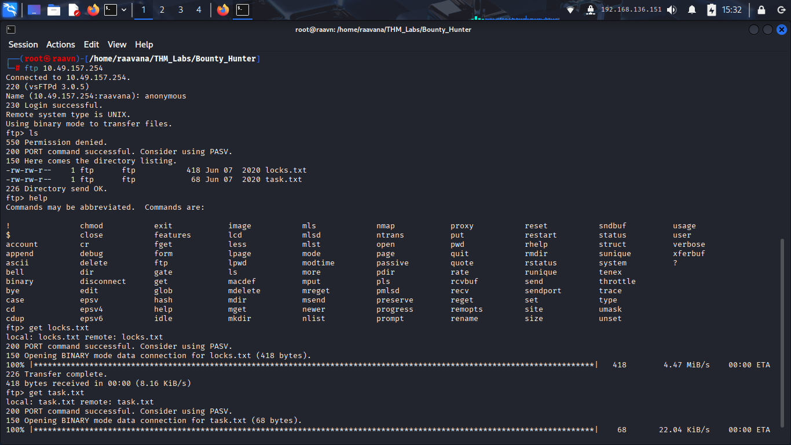This screenshot has height=445, width=791.
Task: Switch to workspace 3
Action: point(181,10)
